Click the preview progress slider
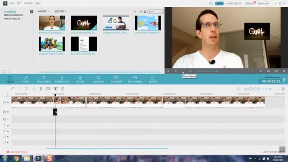The height and width of the screenshot is (162, 288). (225, 71)
